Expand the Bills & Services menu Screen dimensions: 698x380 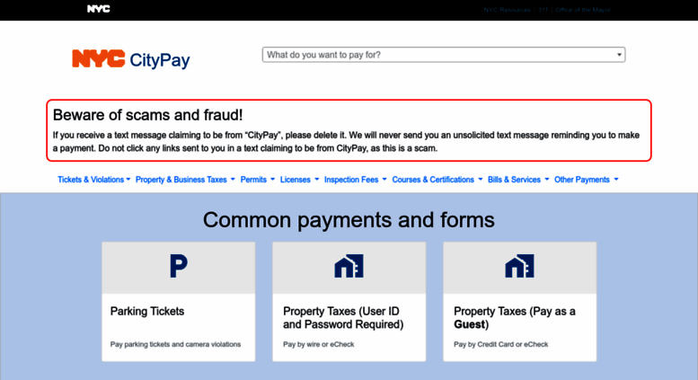[x=518, y=180]
